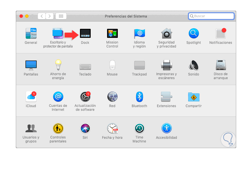This screenshot has width=252, height=169.
Task: Open Seguridad y privacidad pane
Action: point(166,33)
